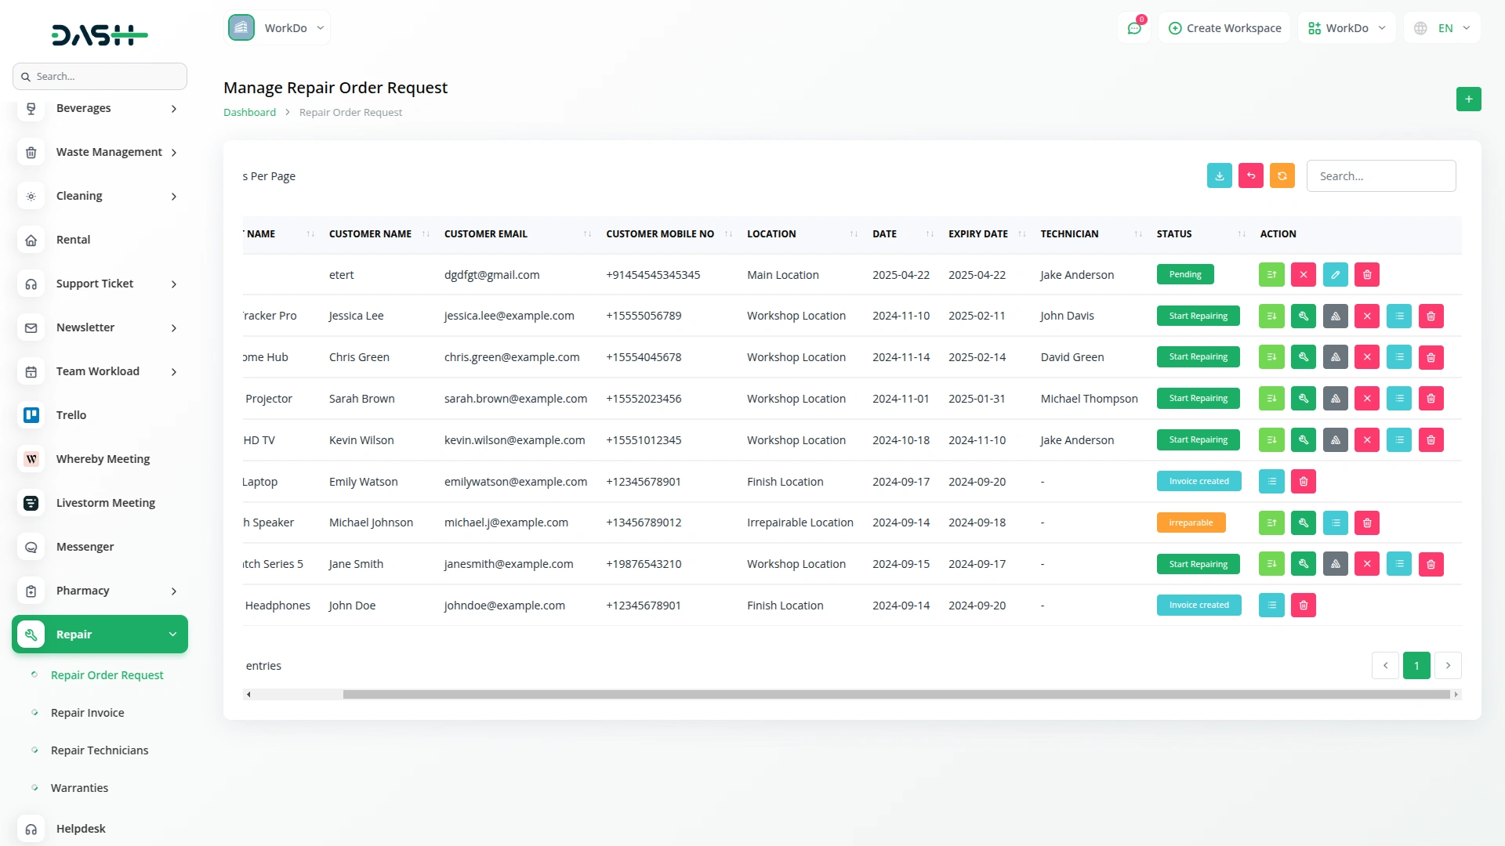The height and width of the screenshot is (846, 1505).
Task: Toggle the Start Repairing status for Chris Green
Action: point(1198,356)
